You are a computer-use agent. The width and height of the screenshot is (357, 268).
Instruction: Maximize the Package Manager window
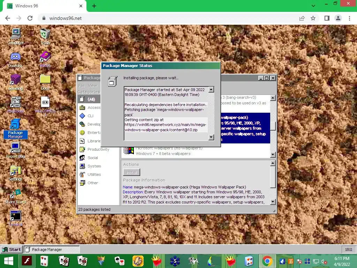tap(267, 78)
